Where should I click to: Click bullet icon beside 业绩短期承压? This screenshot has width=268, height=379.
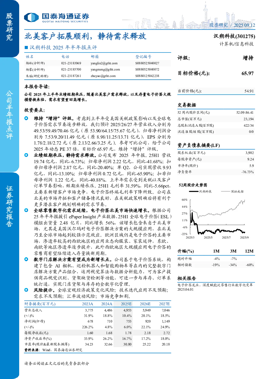coord(26,155)
